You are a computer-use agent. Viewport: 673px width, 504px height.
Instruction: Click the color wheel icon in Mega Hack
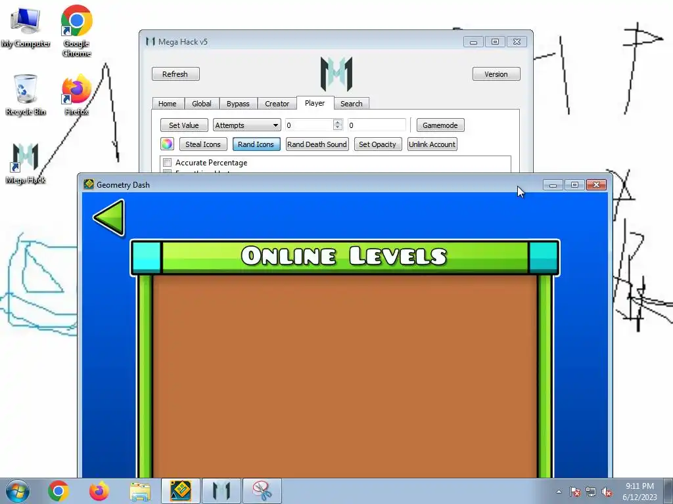167,144
